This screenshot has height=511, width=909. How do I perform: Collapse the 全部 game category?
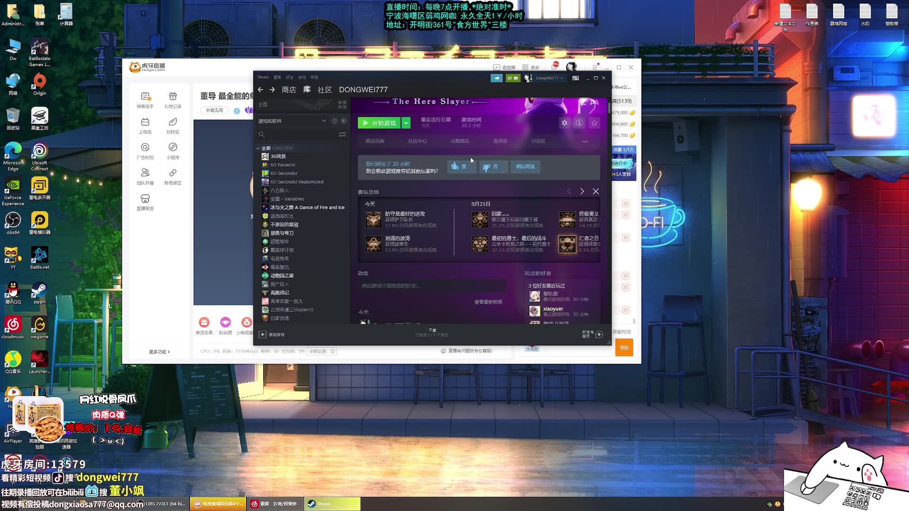click(x=258, y=148)
